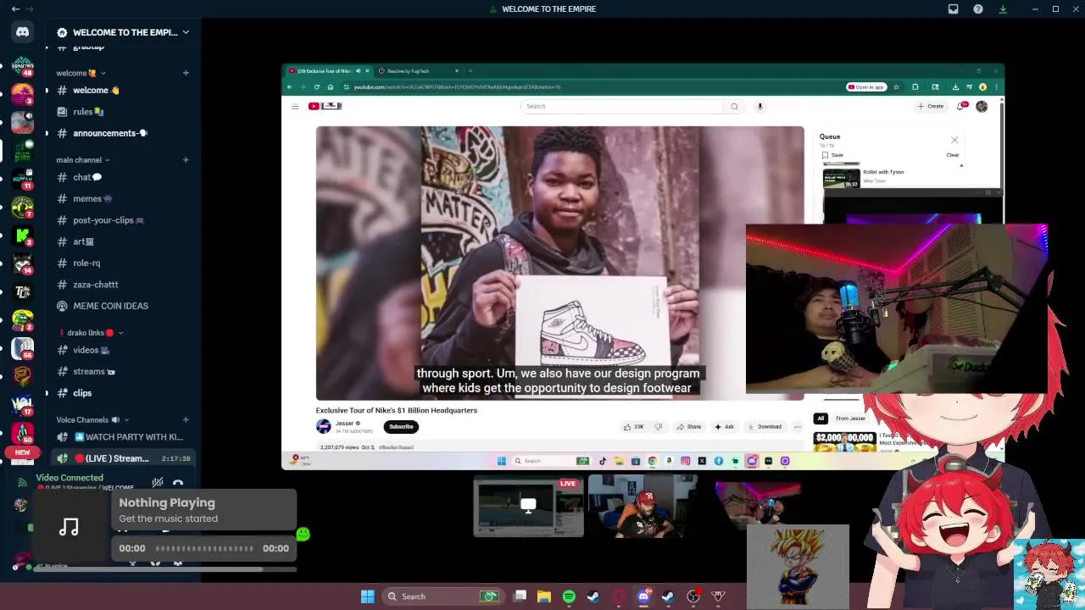Click the YouTube search magnifier button

pyautogui.click(x=734, y=106)
